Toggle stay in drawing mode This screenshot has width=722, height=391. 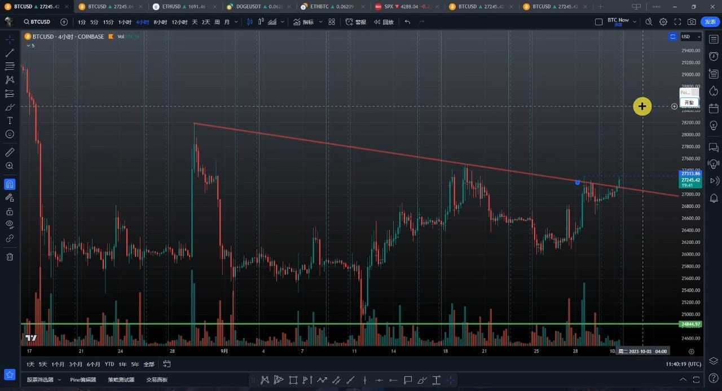(x=10, y=198)
